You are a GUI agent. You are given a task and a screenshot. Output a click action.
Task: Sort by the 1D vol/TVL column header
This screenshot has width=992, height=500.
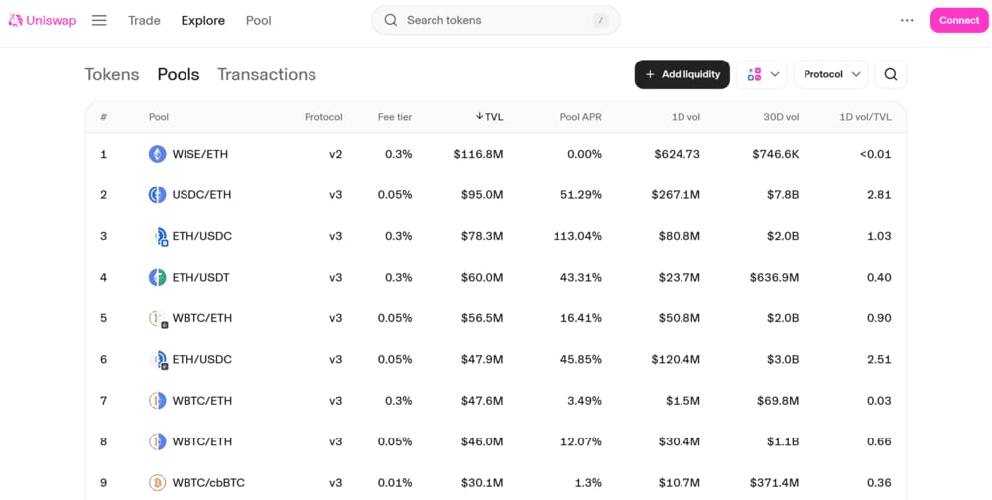[x=865, y=117]
